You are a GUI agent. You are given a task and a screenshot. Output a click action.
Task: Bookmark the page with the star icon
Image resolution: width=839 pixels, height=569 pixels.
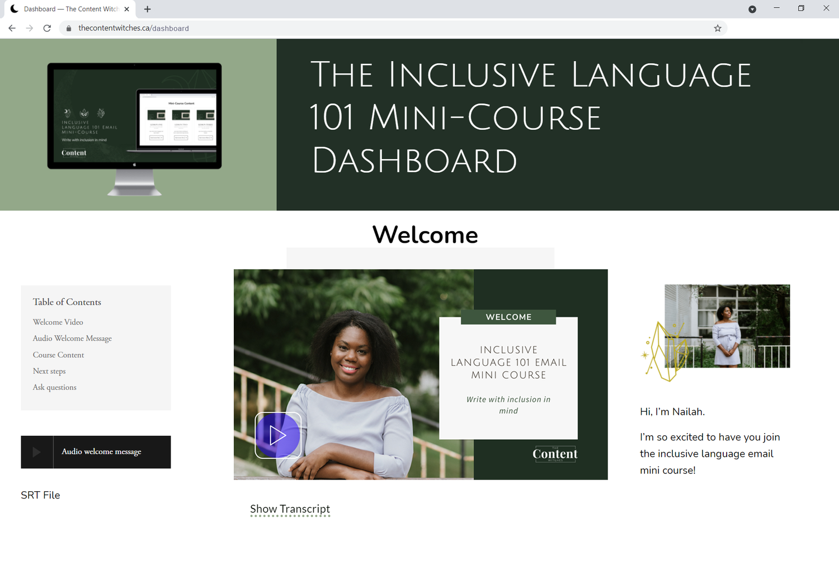click(718, 28)
